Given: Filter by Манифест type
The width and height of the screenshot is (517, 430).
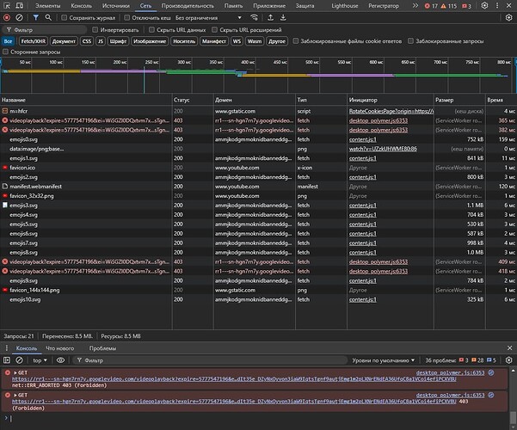Looking at the screenshot, I should click(x=214, y=41).
